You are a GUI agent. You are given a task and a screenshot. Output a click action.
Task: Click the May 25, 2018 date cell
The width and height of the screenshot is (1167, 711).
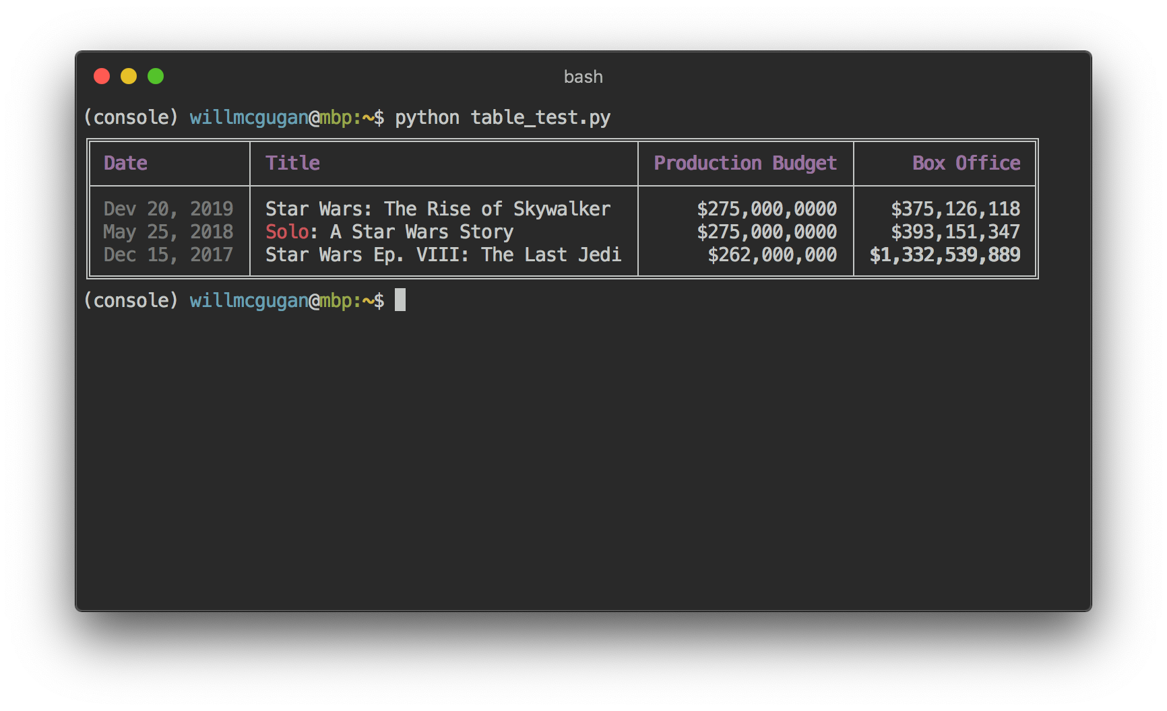(168, 232)
